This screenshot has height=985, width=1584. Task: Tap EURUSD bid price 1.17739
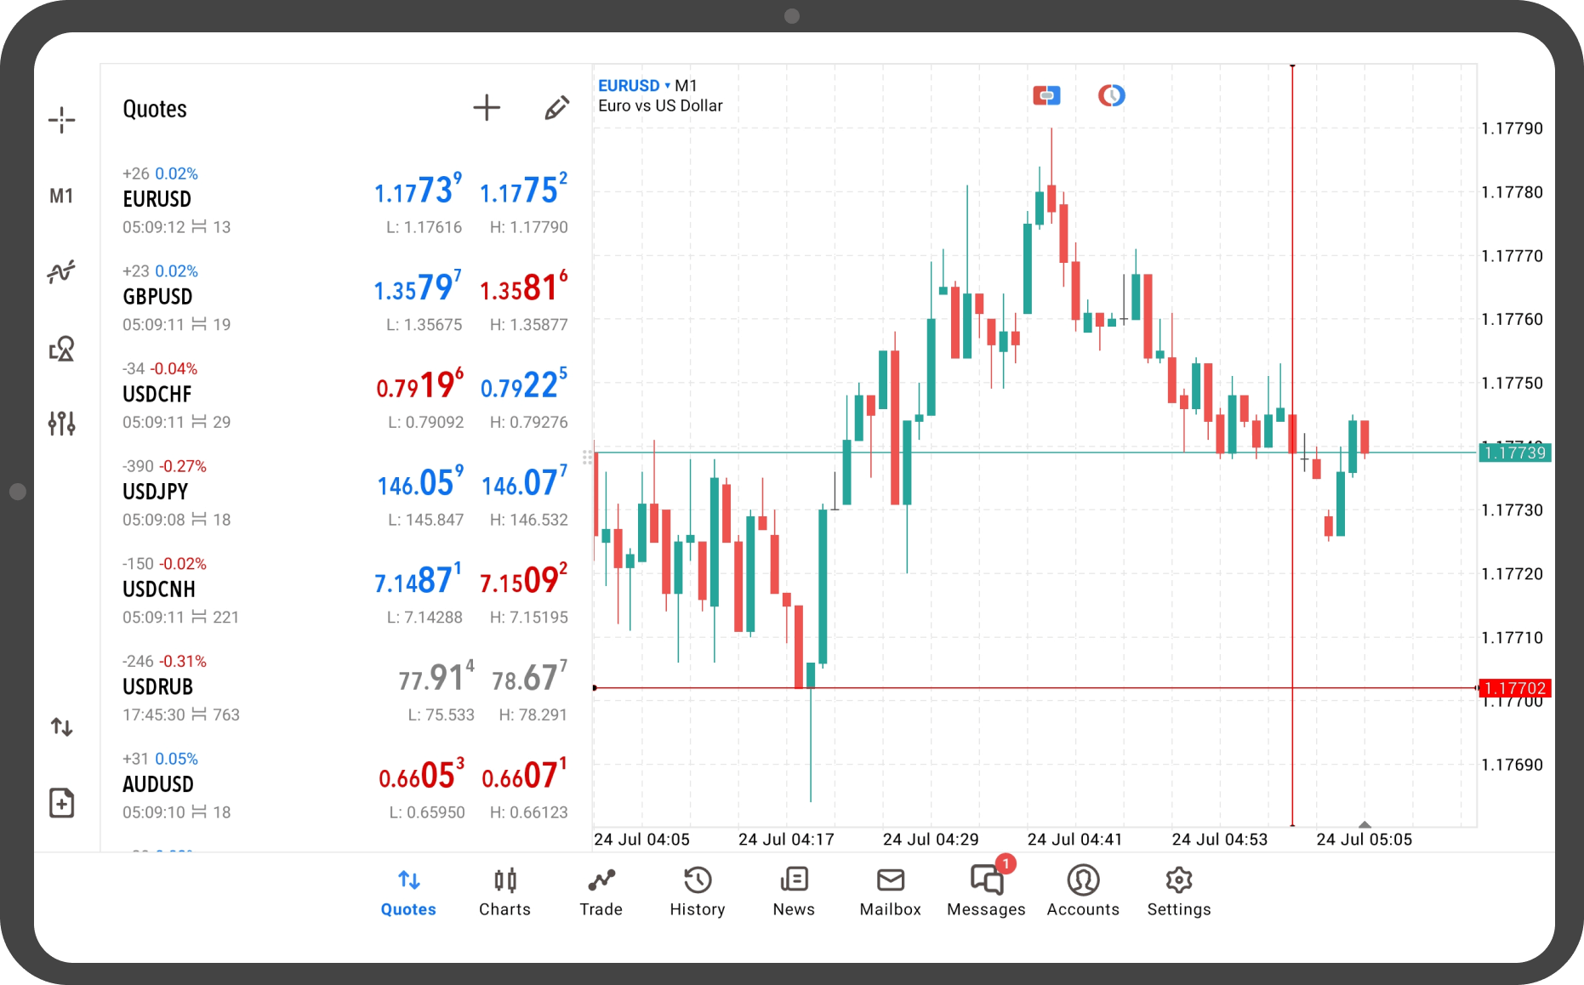click(x=418, y=190)
